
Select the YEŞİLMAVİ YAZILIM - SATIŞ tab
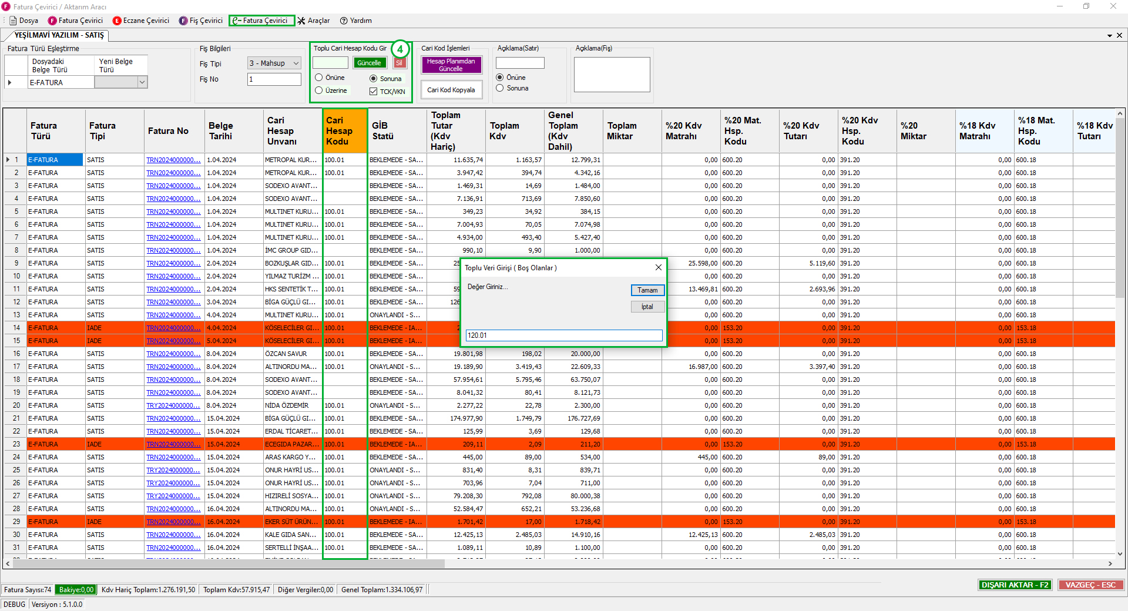tap(59, 35)
